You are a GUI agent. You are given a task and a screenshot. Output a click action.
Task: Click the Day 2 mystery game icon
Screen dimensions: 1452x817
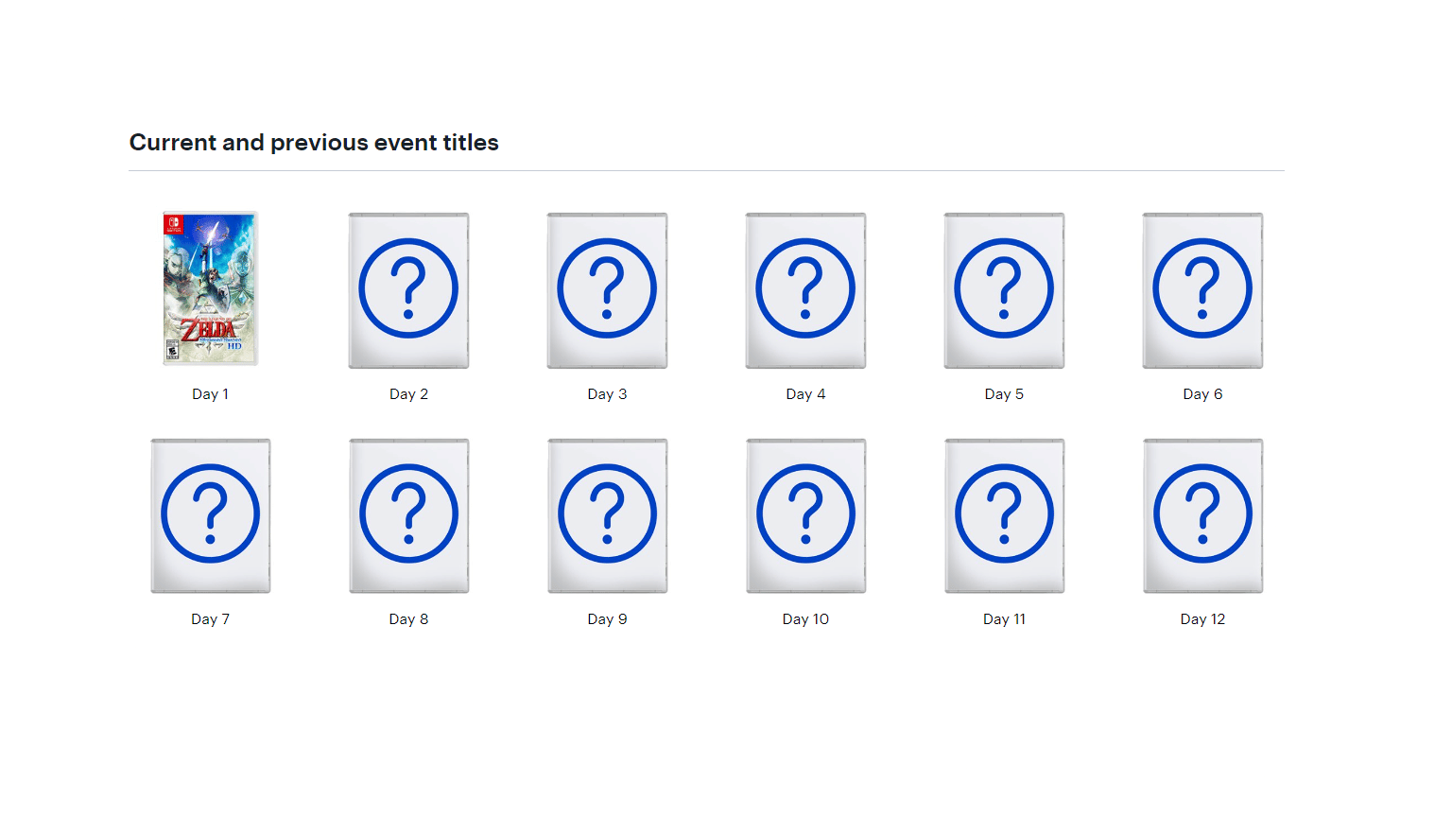click(408, 289)
